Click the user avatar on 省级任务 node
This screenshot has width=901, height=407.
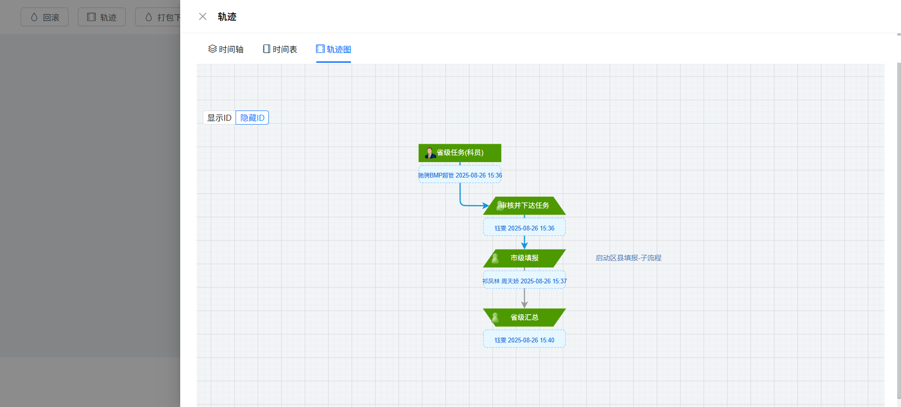point(430,153)
